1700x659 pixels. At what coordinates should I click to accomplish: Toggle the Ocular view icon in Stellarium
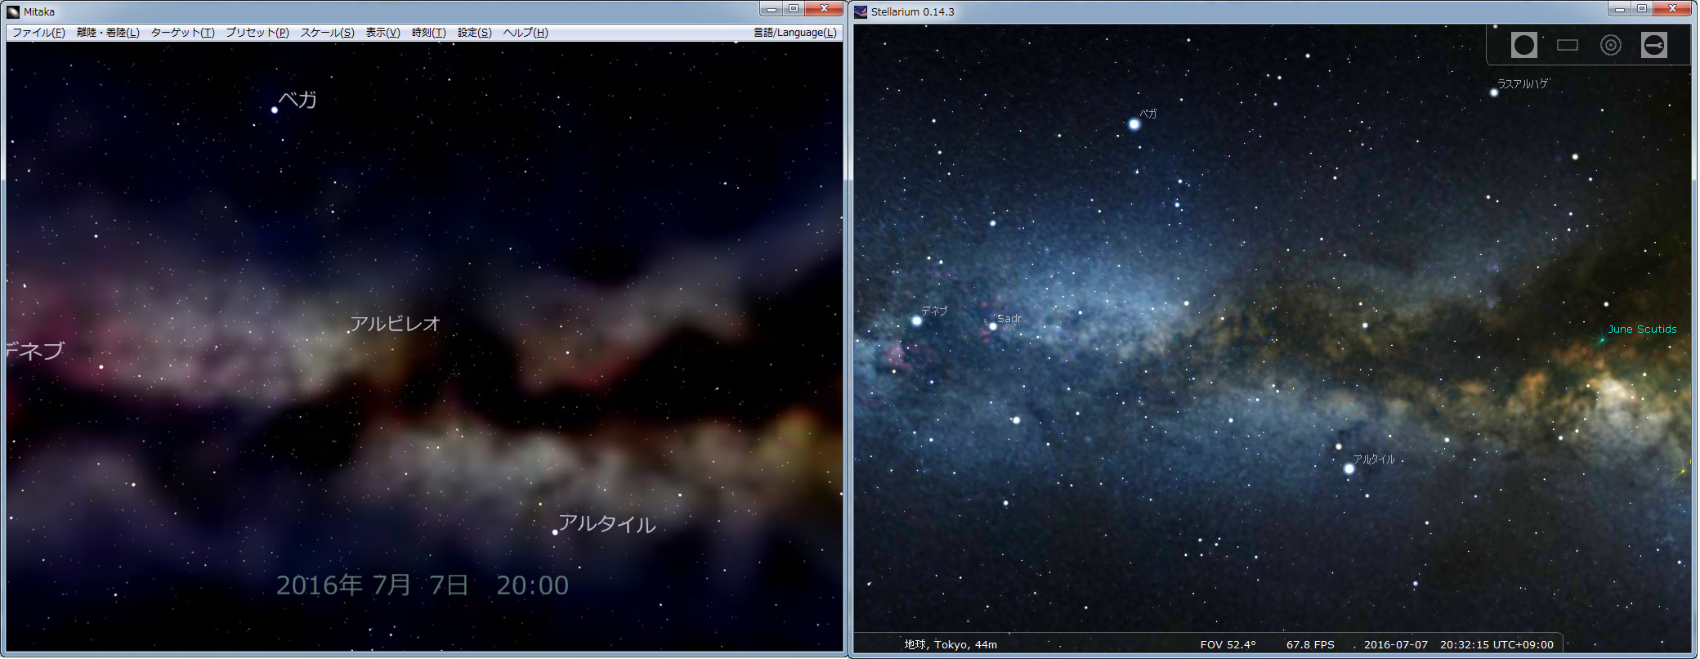[1523, 45]
